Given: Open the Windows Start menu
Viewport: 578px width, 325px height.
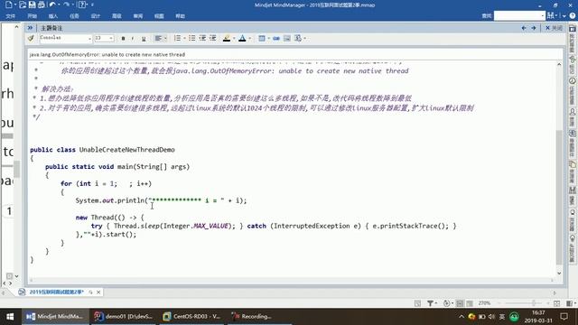Looking at the screenshot, I should tap(10, 317).
